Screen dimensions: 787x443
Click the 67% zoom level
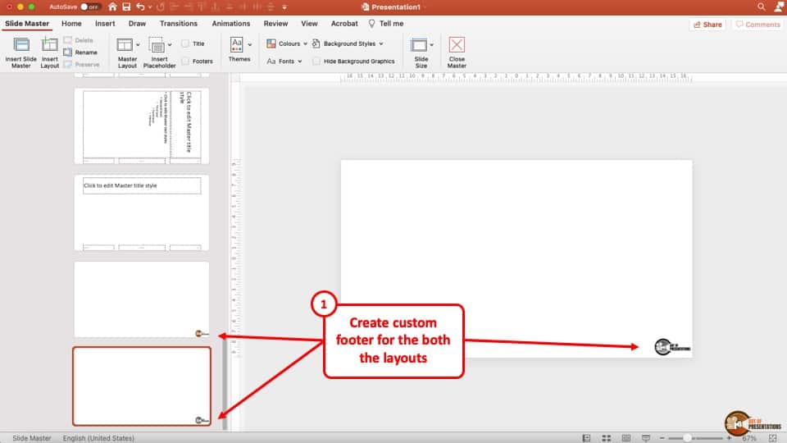tap(749, 438)
